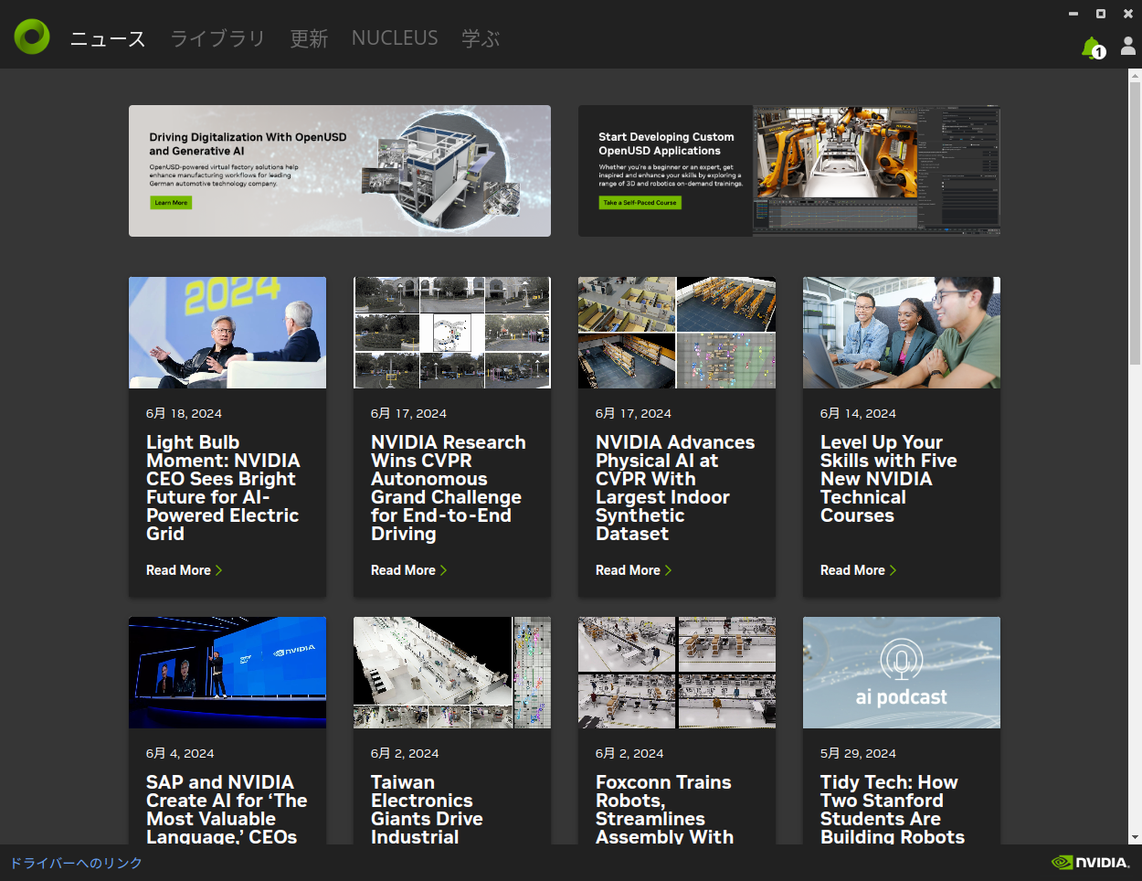Click the SAP and NVIDIA stage thumbnail
The height and width of the screenshot is (881, 1142).
227,673
